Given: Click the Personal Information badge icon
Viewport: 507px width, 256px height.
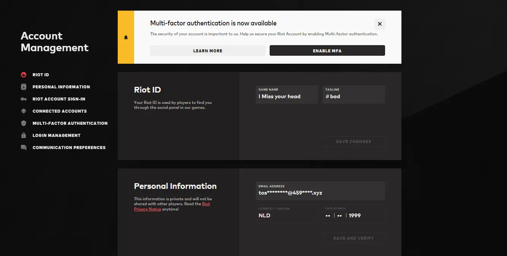Looking at the screenshot, I should point(24,87).
